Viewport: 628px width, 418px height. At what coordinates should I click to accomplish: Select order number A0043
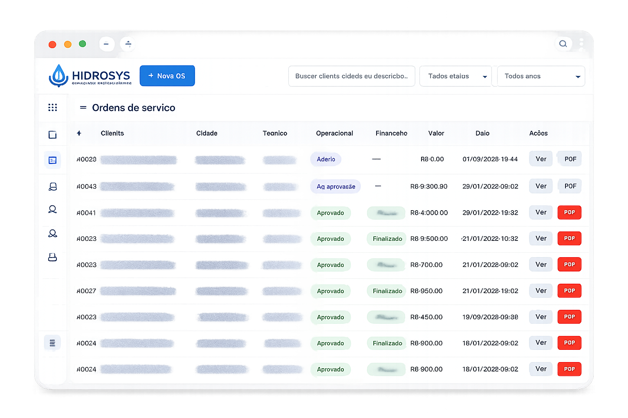86,186
